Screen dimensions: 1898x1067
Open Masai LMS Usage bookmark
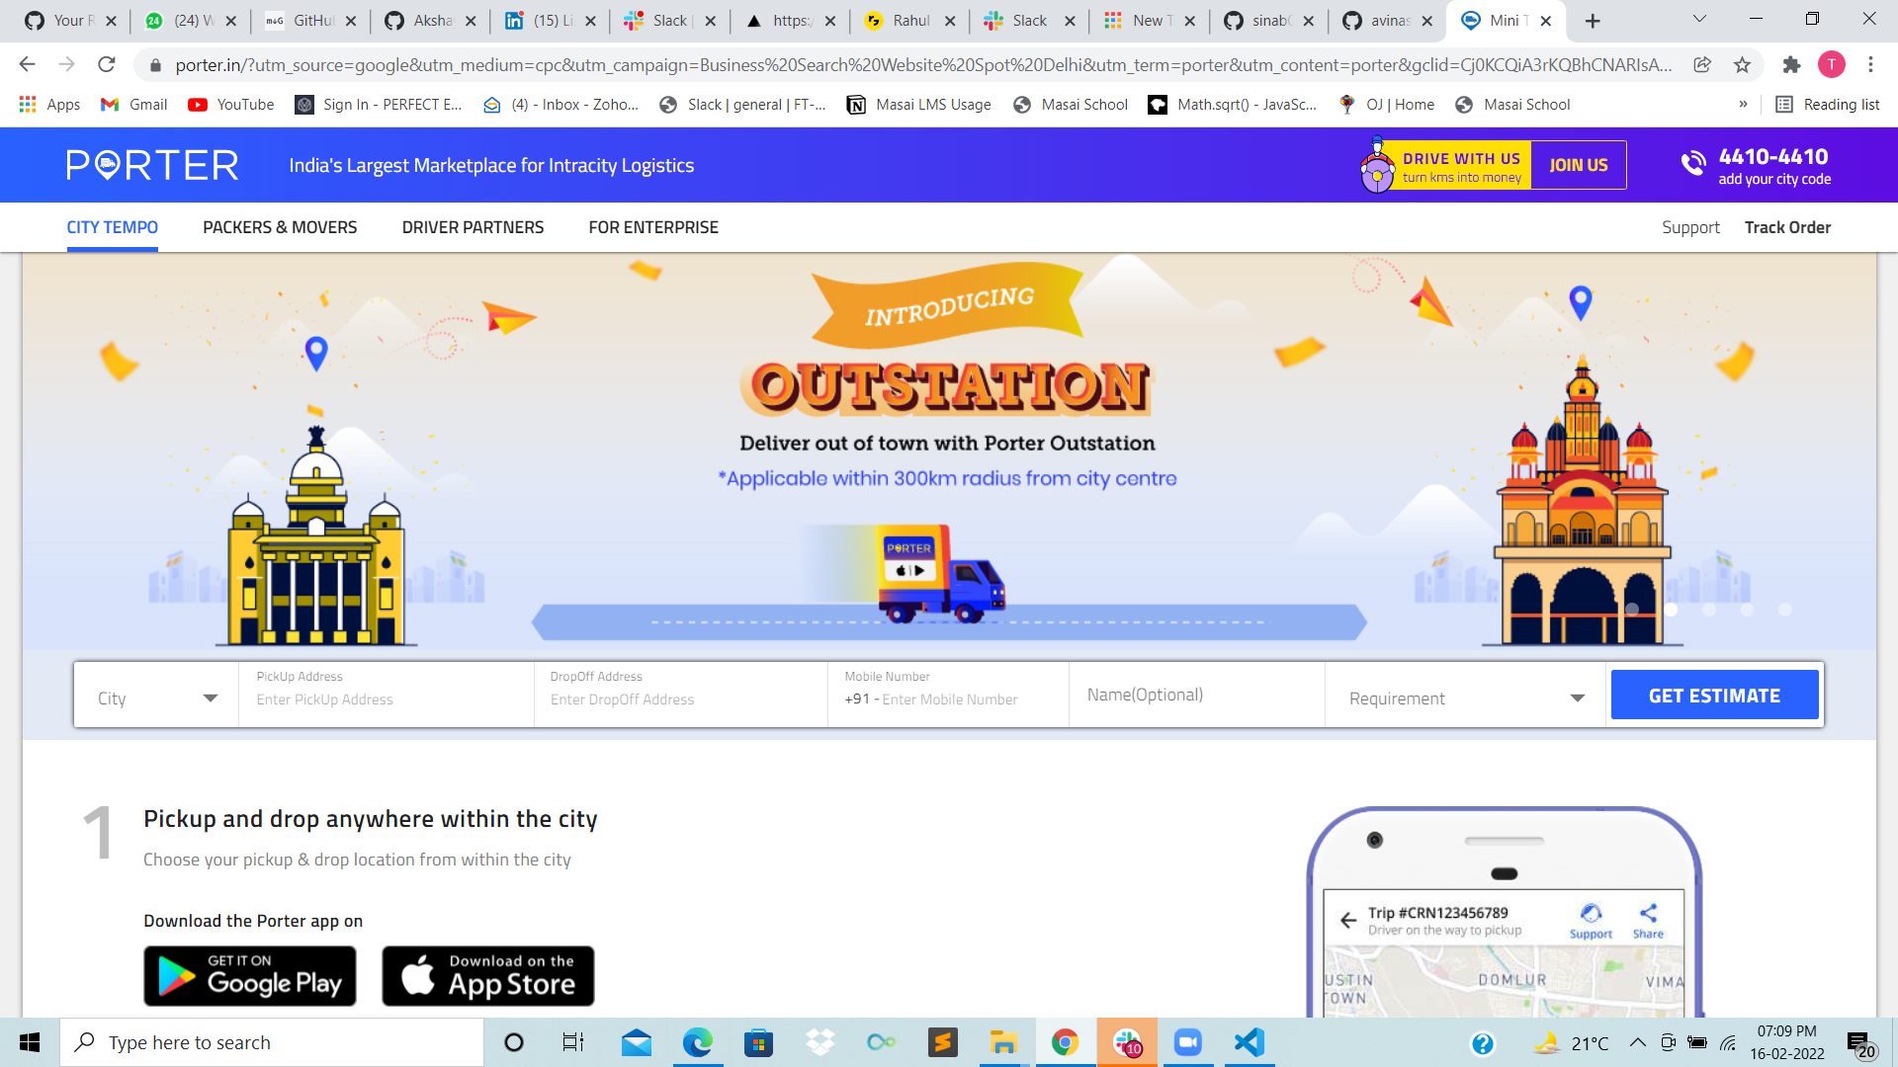click(919, 104)
